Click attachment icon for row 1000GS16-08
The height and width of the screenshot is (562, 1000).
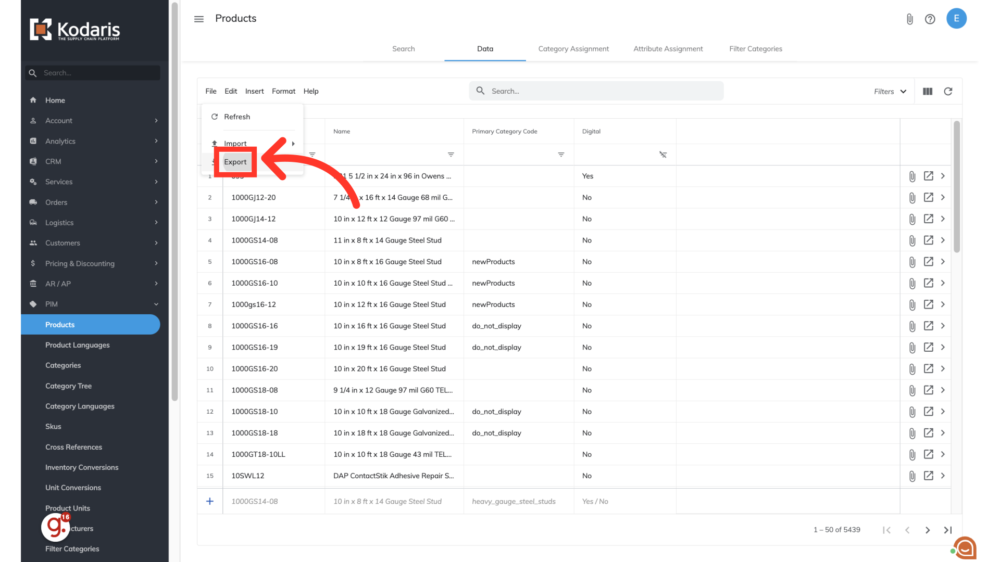click(x=912, y=262)
